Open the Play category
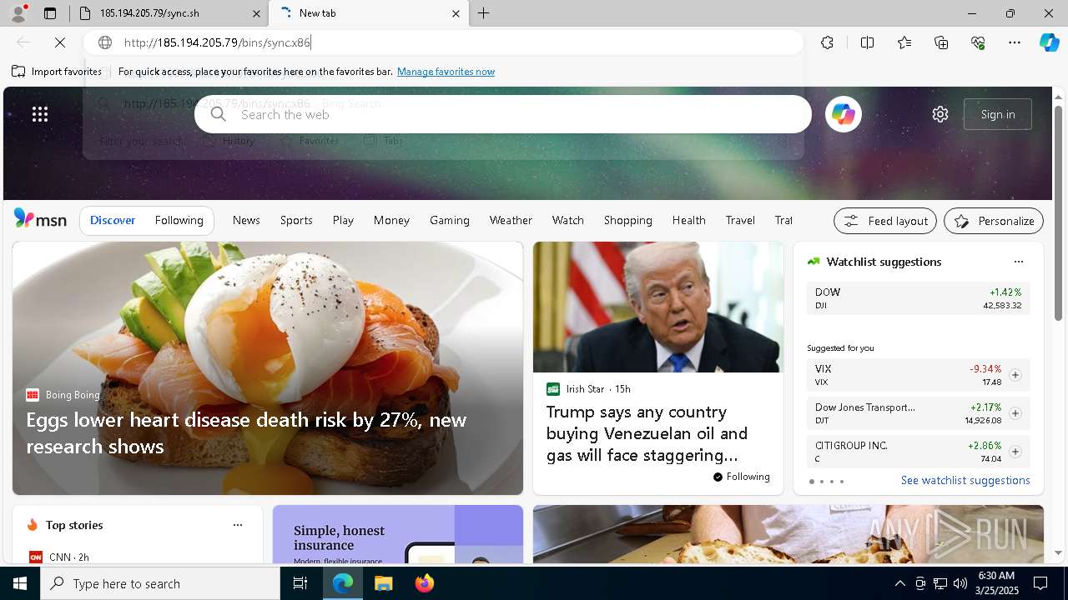Viewport: 1068px width, 600px height. pos(343,220)
